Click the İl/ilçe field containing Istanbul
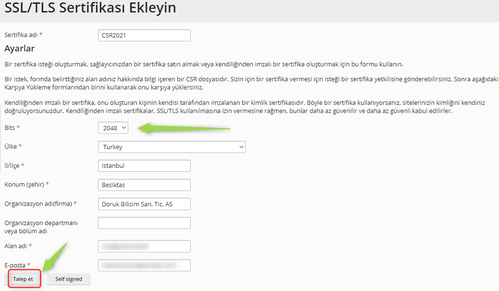The width and height of the screenshot is (499, 291). pos(144,166)
